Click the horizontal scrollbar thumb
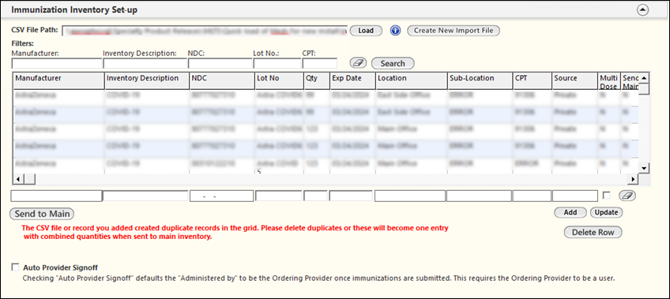The width and height of the screenshot is (670, 299). (x=29, y=178)
